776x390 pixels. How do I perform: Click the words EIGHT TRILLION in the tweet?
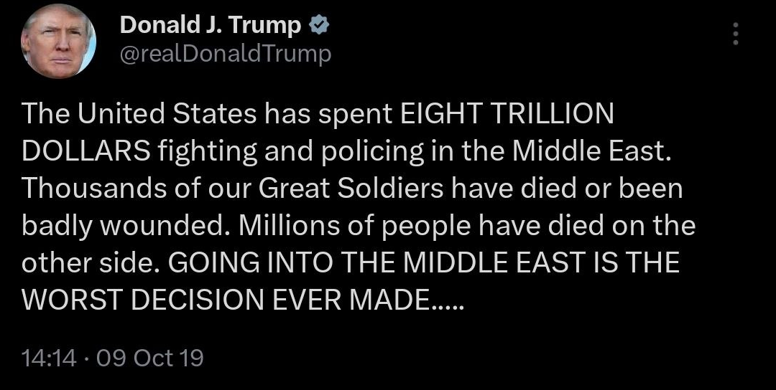(x=507, y=113)
